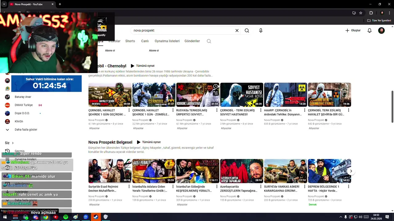Show next videos in Nova Prospekt Belgesel row
Viewport: 394px width, 221px height.
click(x=351, y=171)
